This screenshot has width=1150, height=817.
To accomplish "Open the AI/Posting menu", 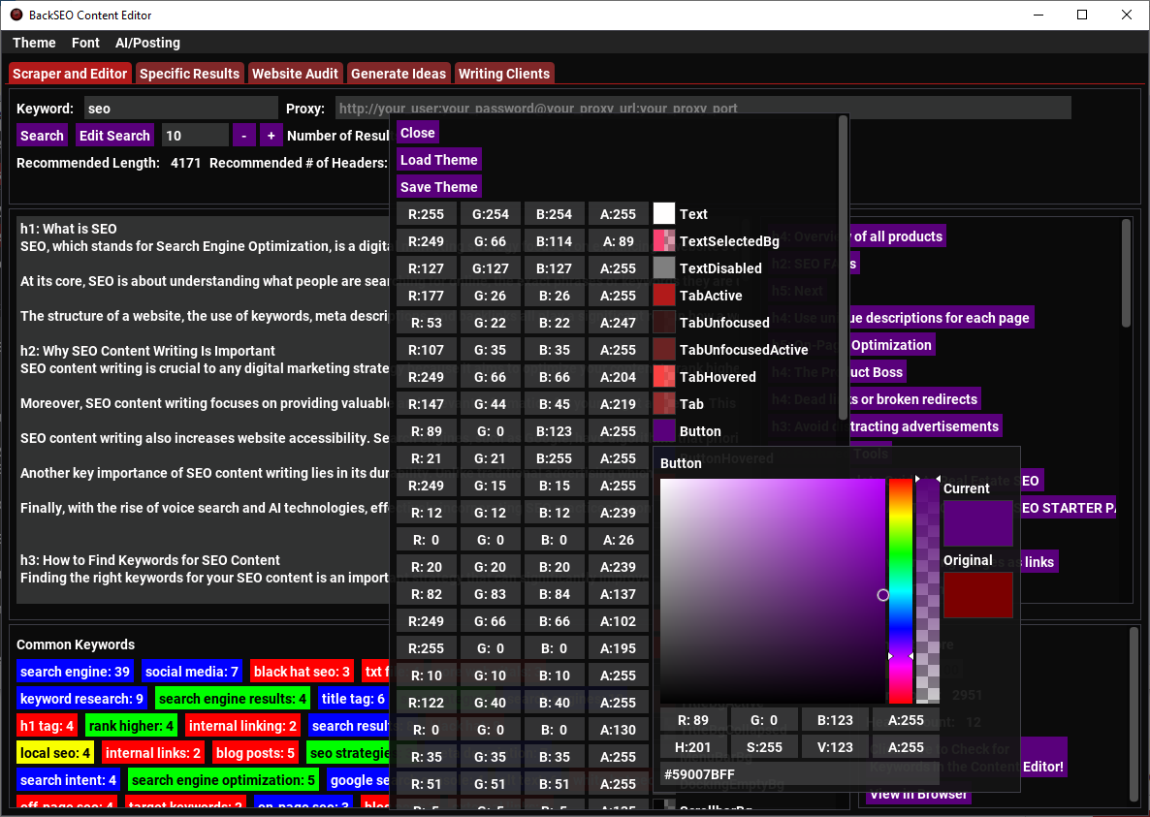I will pyautogui.click(x=147, y=43).
